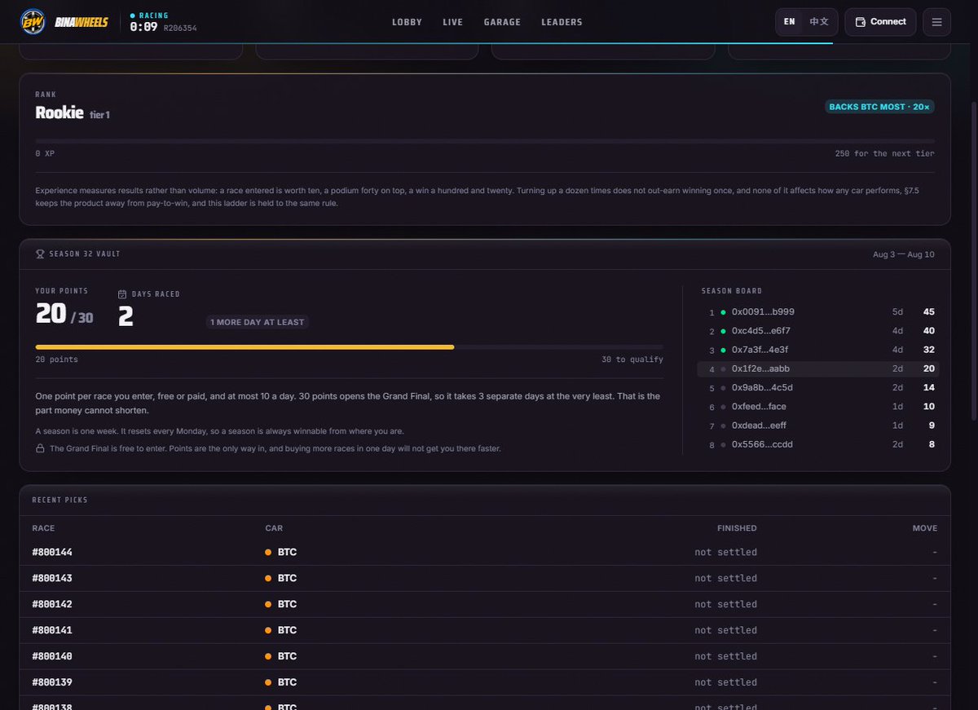Connect a wallet
The width and height of the screenshot is (978, 710).
(880, 22)
